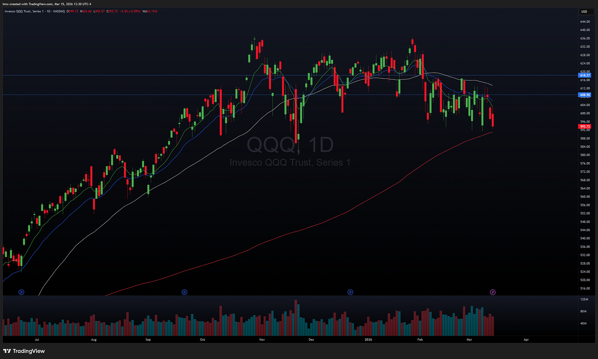Click the Mar label on the time axis

click(469, 340)
